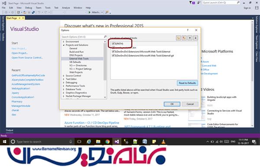Viewport: 260px width, 167px height.
Task: Click the Redo toolbar icon
Action: pos(46,12)
